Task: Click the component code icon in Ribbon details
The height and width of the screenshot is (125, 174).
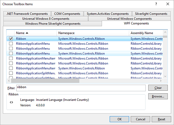Action: tap(11, 102)
